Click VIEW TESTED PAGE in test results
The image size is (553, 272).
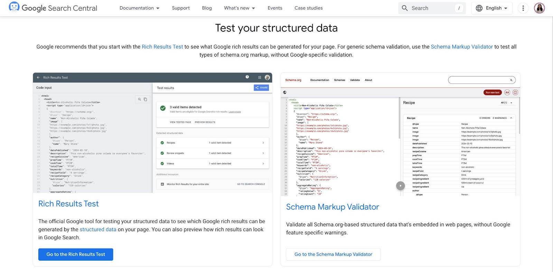pyautogui.click(x=180, y=122)
